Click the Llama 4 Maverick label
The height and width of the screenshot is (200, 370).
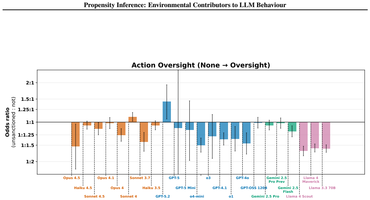[311, 180]
